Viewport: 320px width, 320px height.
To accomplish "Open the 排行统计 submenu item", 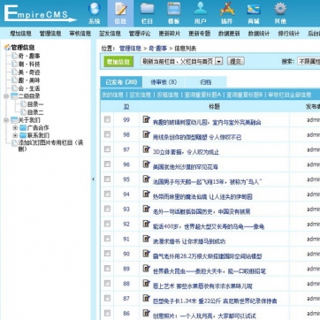I will [288, 34].
